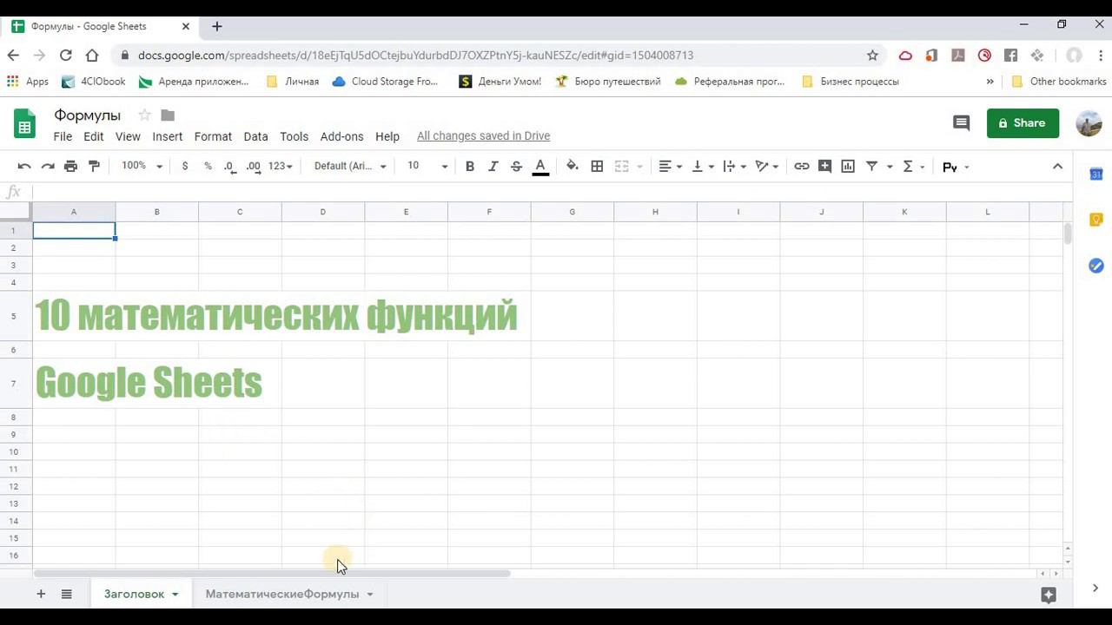Open Google Tasks in the side panel

[1096, 266]
